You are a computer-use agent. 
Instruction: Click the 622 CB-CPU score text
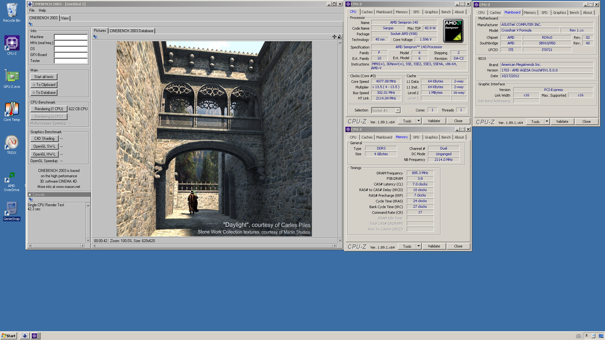[78, 109]
